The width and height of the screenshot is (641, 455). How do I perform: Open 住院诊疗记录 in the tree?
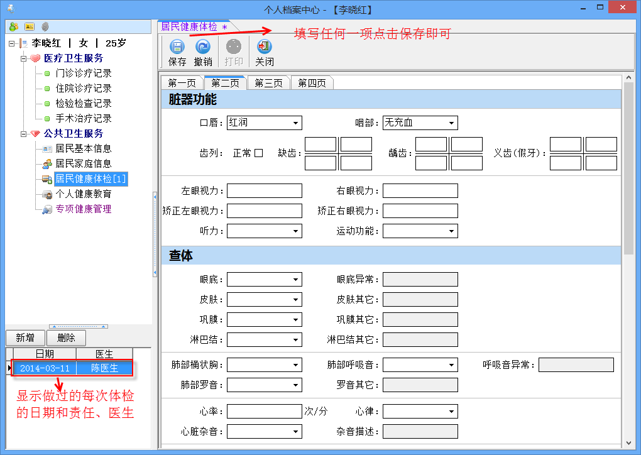[x=84, y=89]
